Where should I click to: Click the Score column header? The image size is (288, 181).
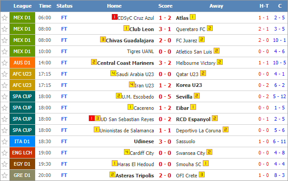(165, 6)
